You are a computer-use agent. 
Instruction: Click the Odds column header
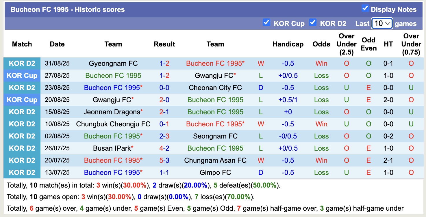[x=321, y=44]
